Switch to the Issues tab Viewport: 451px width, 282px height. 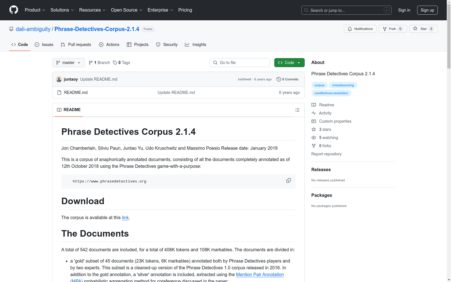[x=44, y=45]
